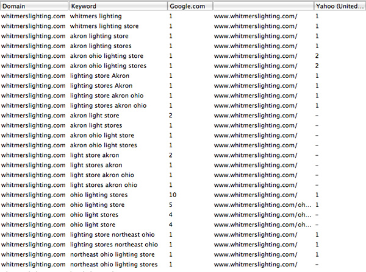Click domain cell in 'whitmers lighting' row

[x=33, y=16]
